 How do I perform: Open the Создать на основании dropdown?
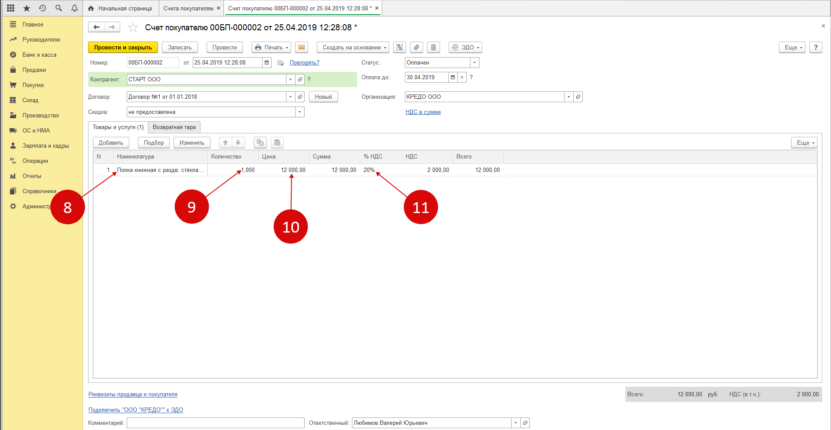353,47
